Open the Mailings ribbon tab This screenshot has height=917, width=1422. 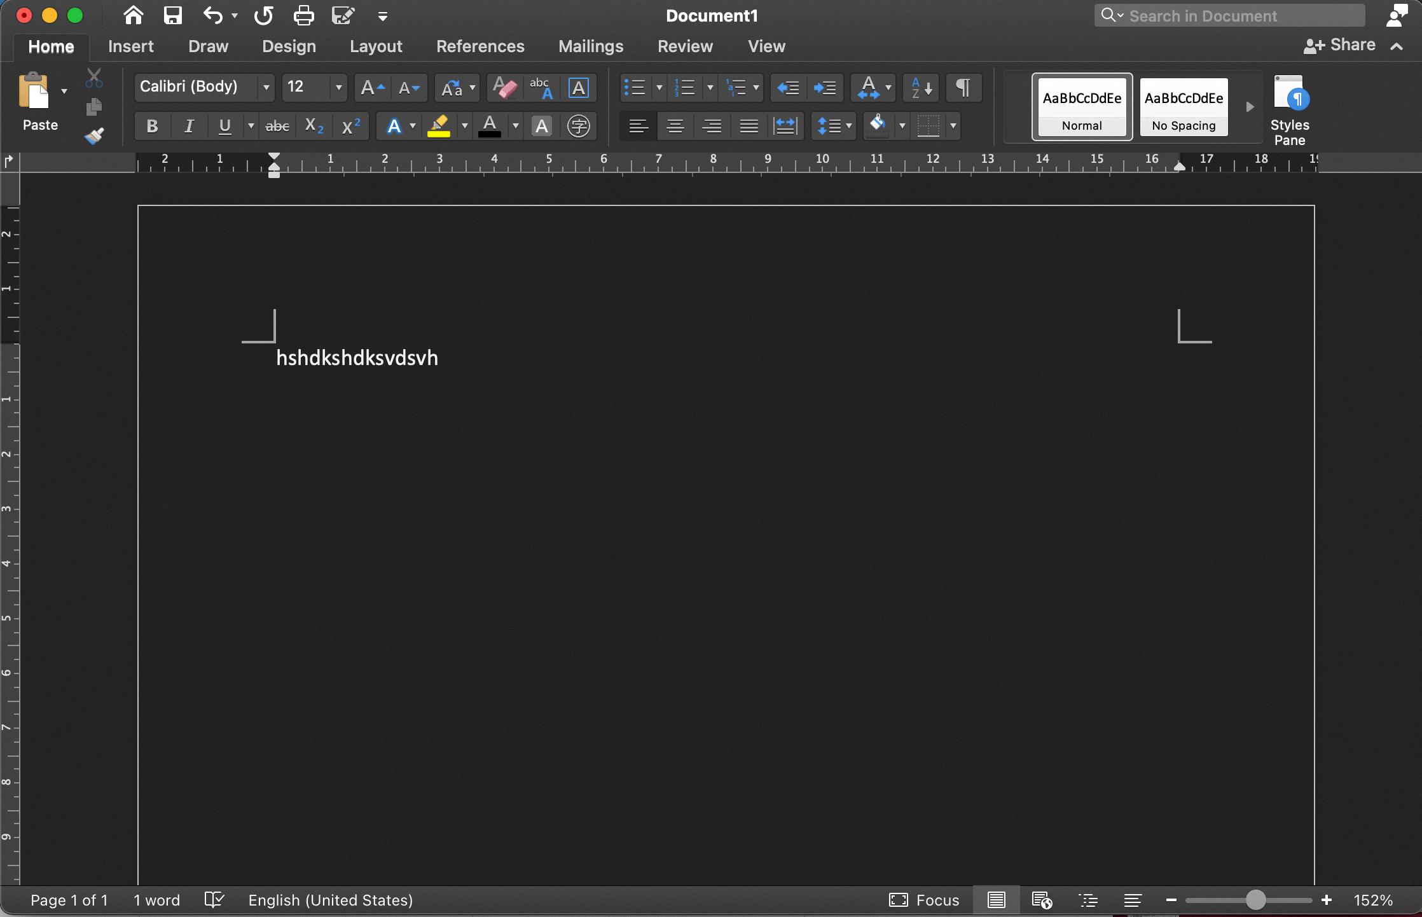click(x=591, y=46)
